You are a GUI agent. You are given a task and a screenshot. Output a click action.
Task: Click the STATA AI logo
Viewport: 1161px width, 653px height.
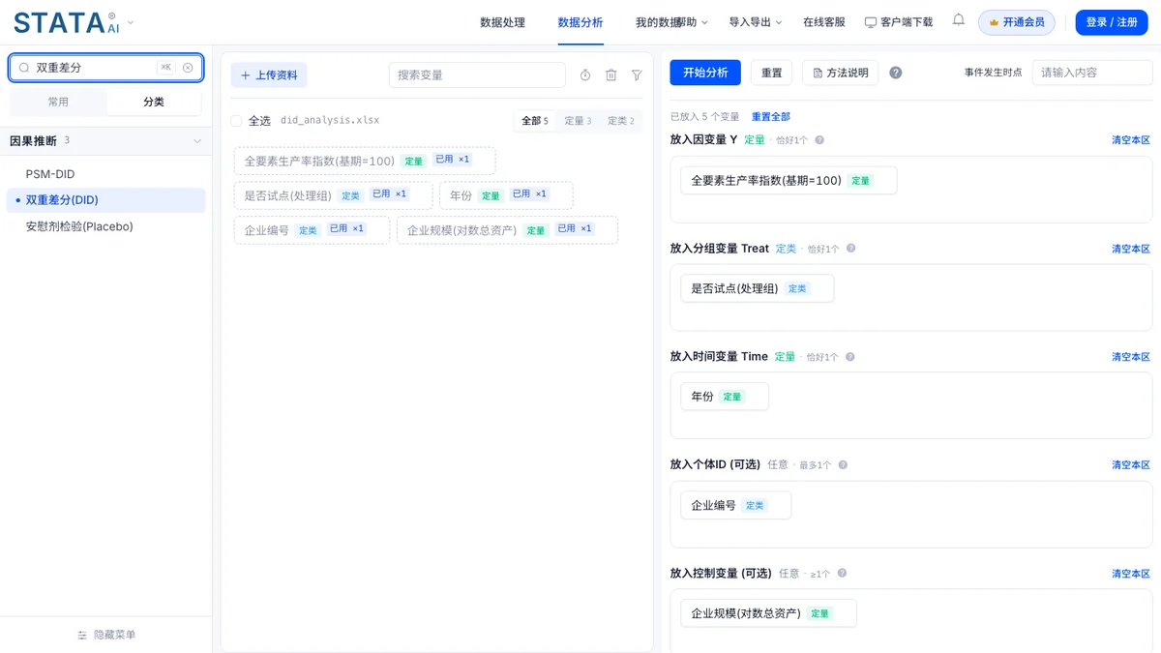pyautogui.click(x=66, y=22)
